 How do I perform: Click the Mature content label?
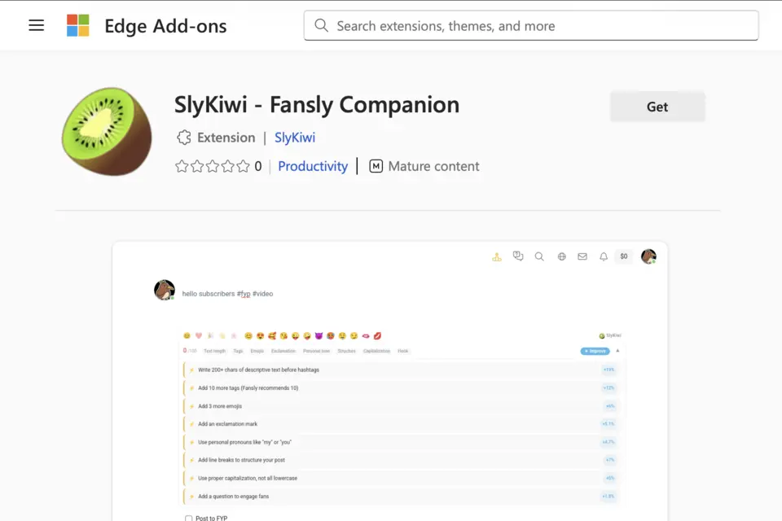pos(433,166)
